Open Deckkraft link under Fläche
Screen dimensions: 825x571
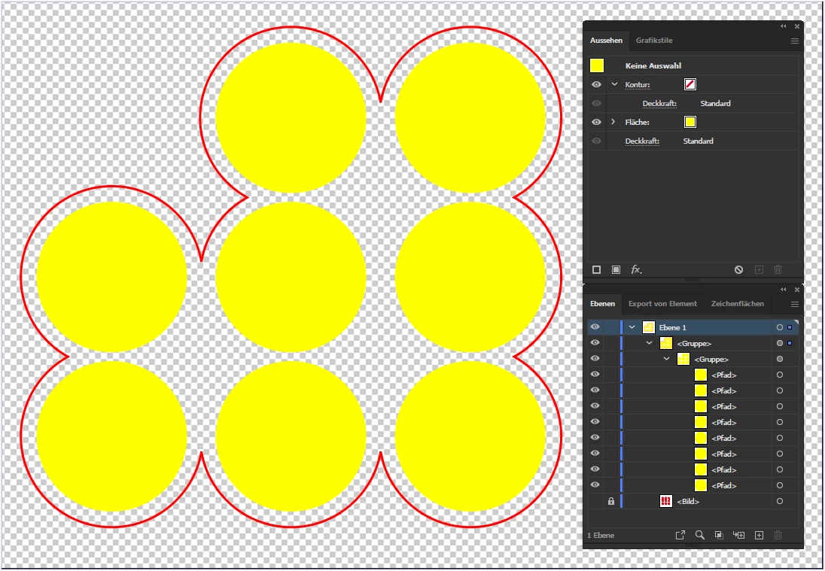[642, 141]
